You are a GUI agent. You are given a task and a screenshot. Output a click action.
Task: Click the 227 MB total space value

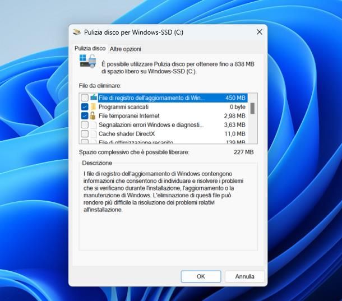click(x=244, y=152)
